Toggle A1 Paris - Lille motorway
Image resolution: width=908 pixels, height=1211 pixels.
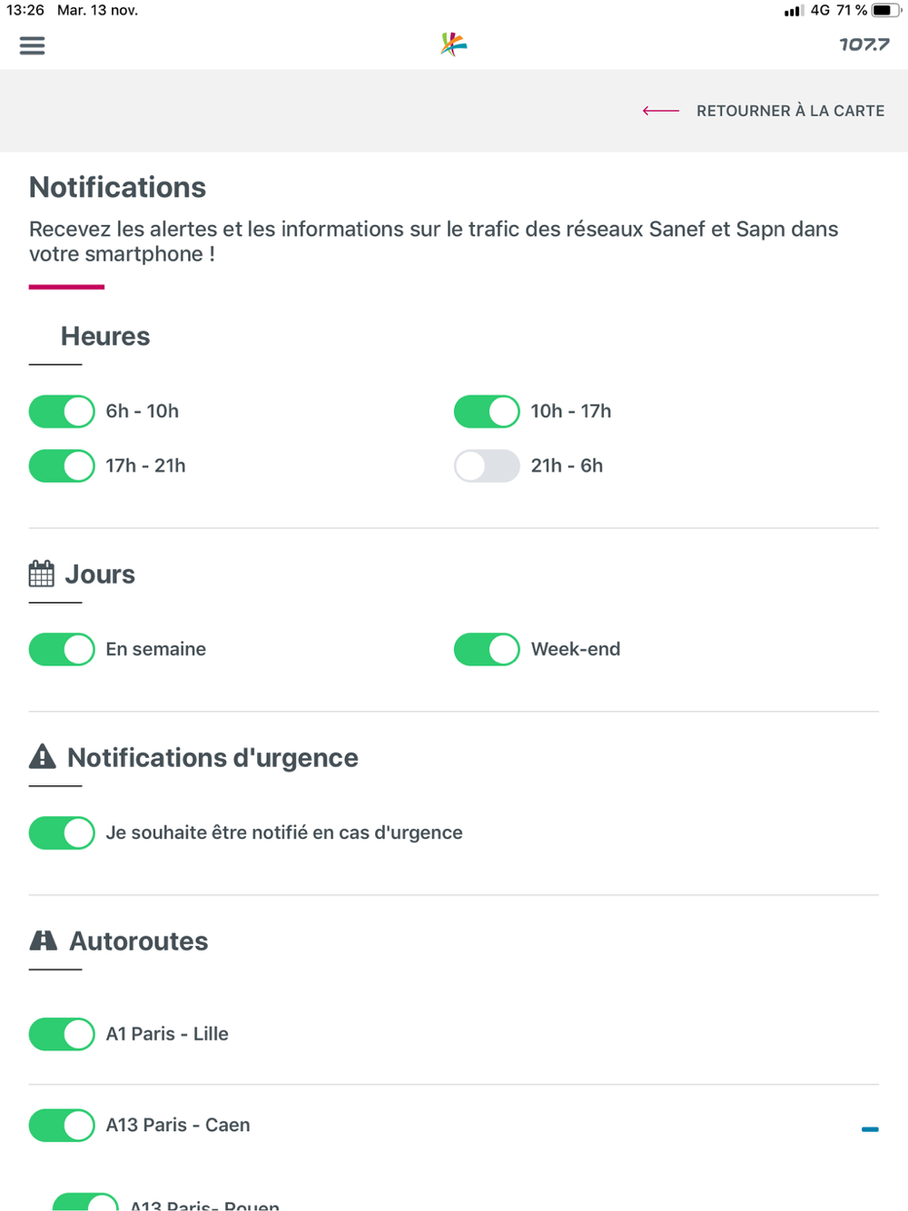coord(62,1034)
